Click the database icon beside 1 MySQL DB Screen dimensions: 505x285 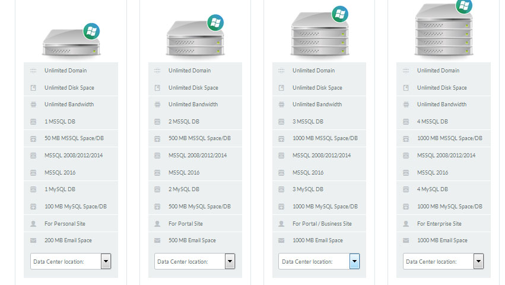coord(33,189)
